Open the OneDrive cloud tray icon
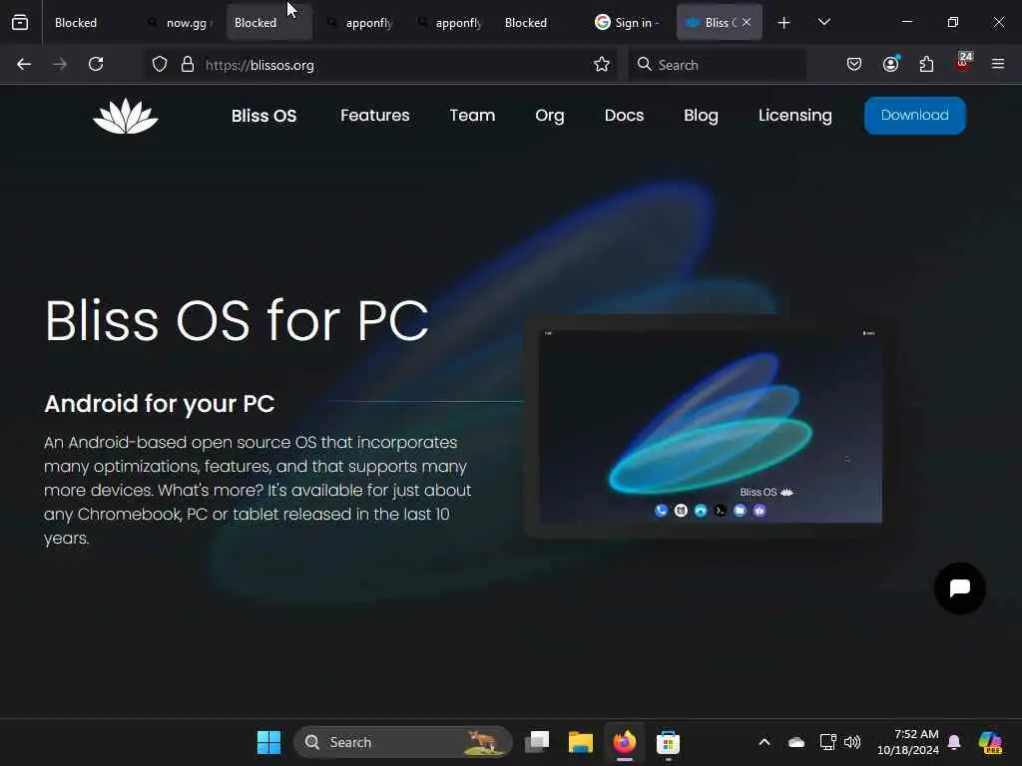Screen dimensions: 1022x766 click(795, 742)
